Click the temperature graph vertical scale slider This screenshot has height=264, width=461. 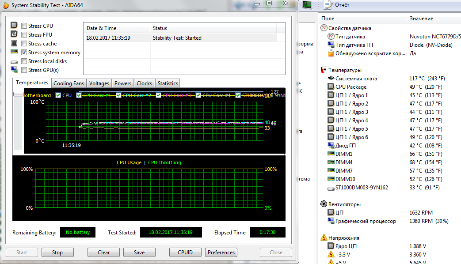[18, 94]
